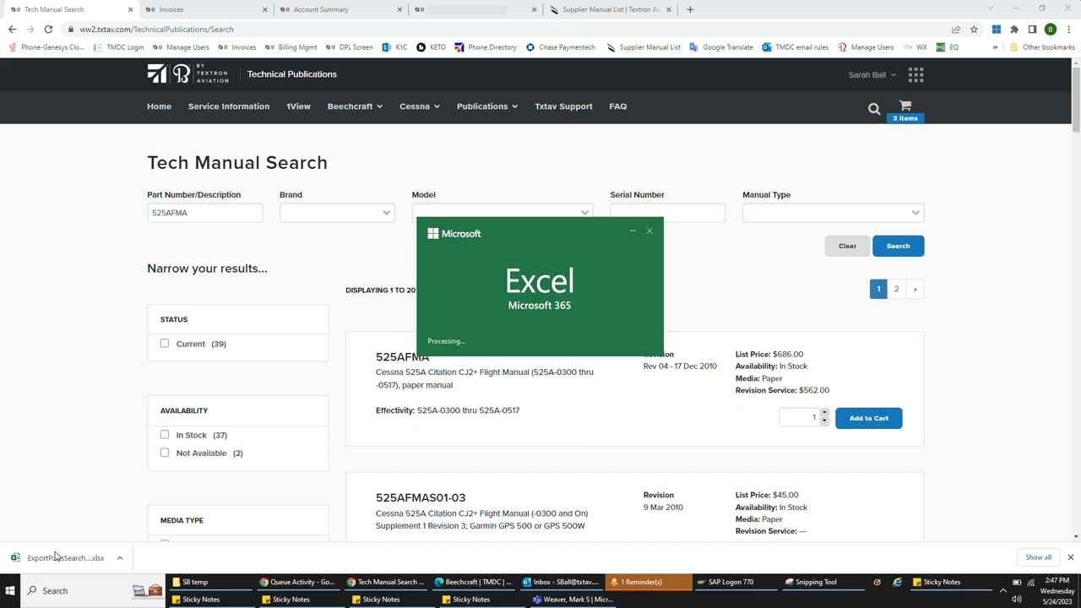This screenshot has height=608, width=1081.
Task: Open a new browser tab
Action: (690, 9)
